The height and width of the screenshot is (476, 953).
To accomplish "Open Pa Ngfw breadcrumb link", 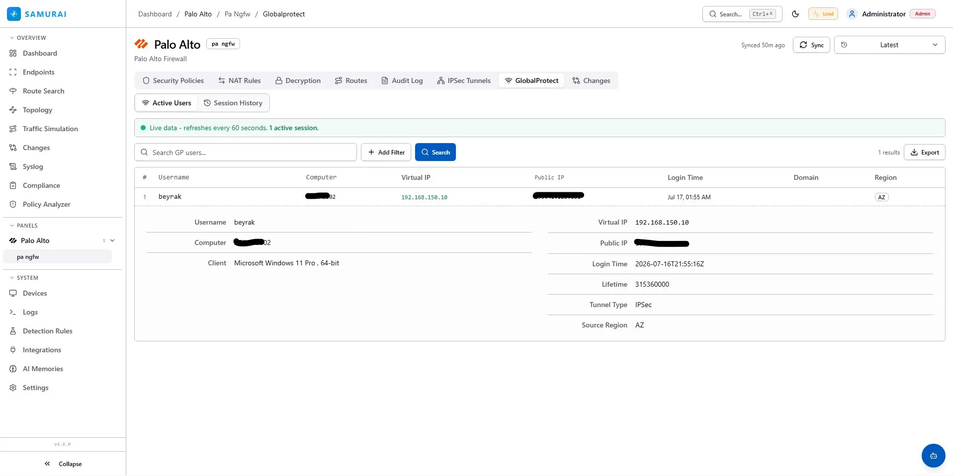I will tap(238, 14).
